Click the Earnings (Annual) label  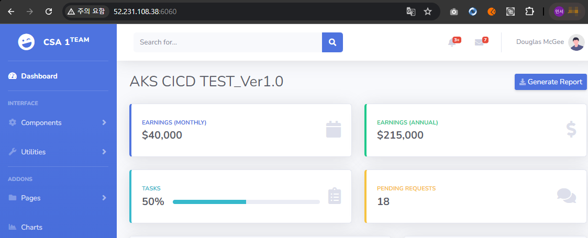(x=407, y=122)
